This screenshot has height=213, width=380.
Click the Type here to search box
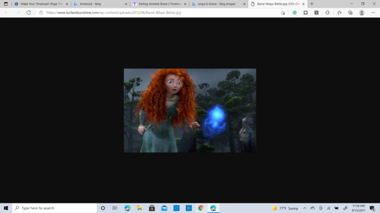click(x=55, y=208)
